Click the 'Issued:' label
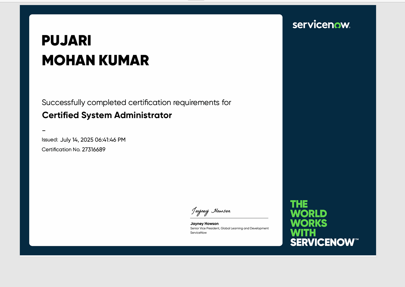Screen dimensions: 405x287 click(x=50, y=140)
